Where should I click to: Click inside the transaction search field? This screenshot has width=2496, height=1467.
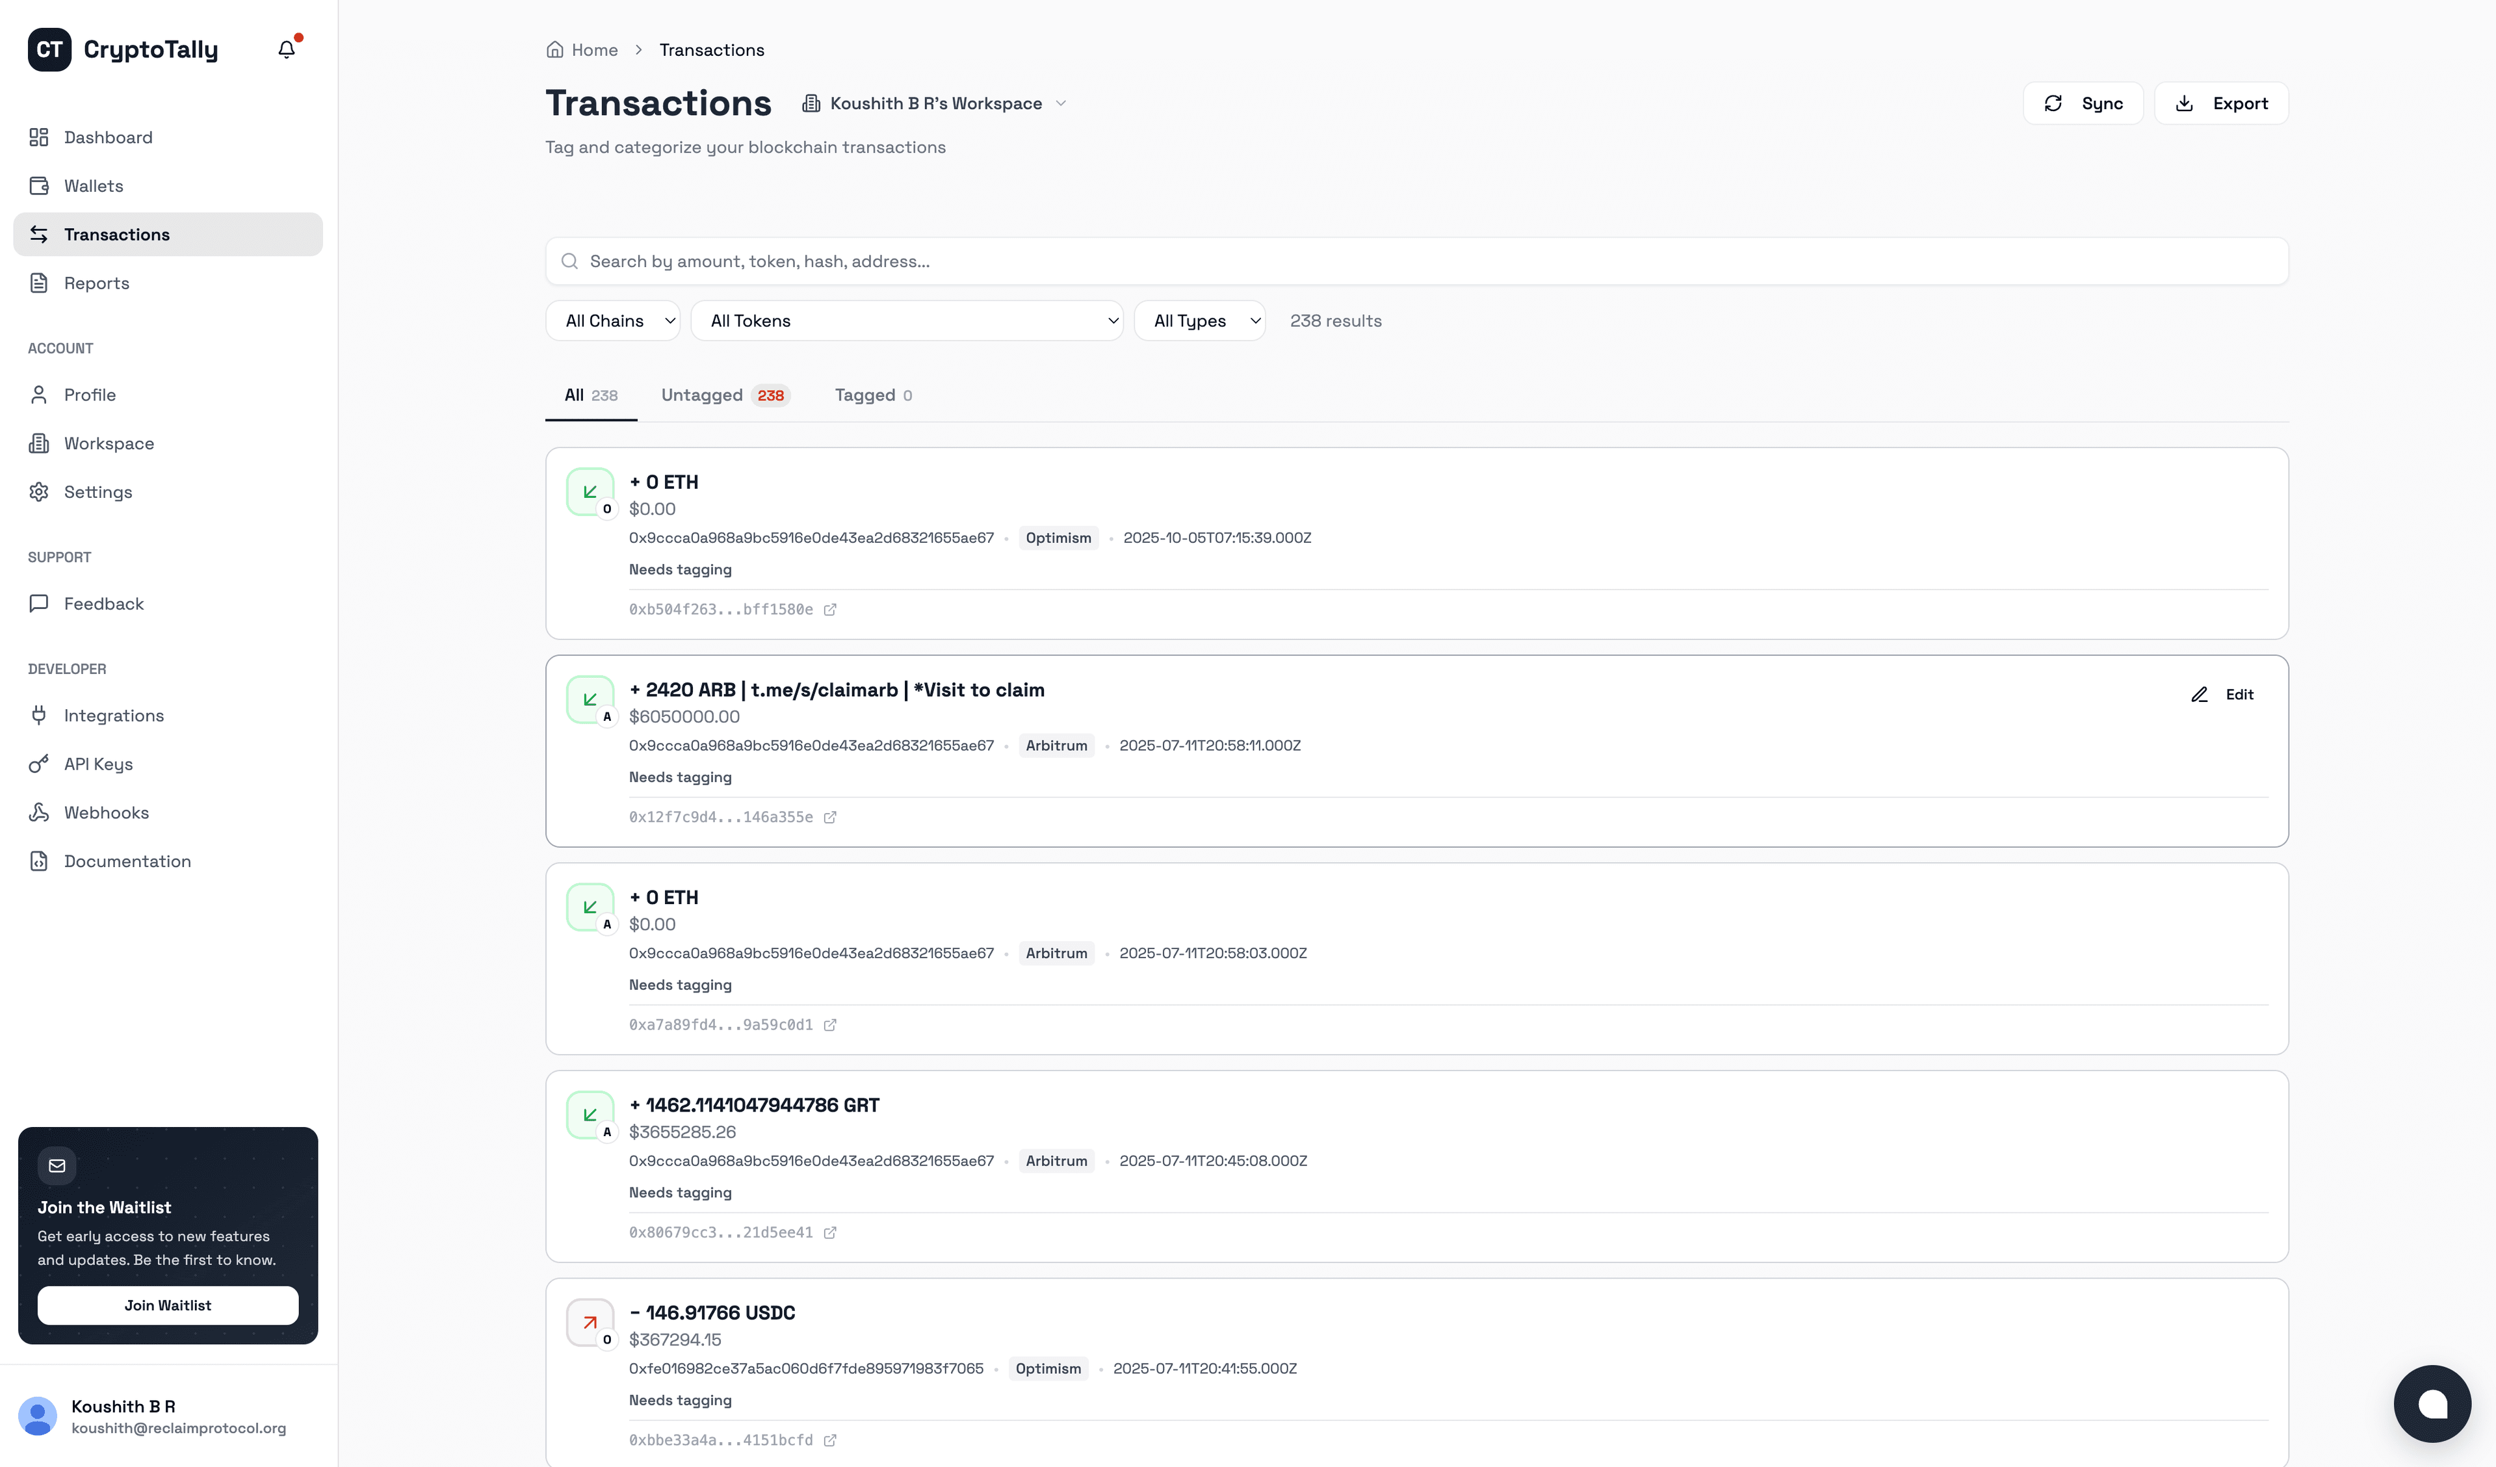point(1189,261)
